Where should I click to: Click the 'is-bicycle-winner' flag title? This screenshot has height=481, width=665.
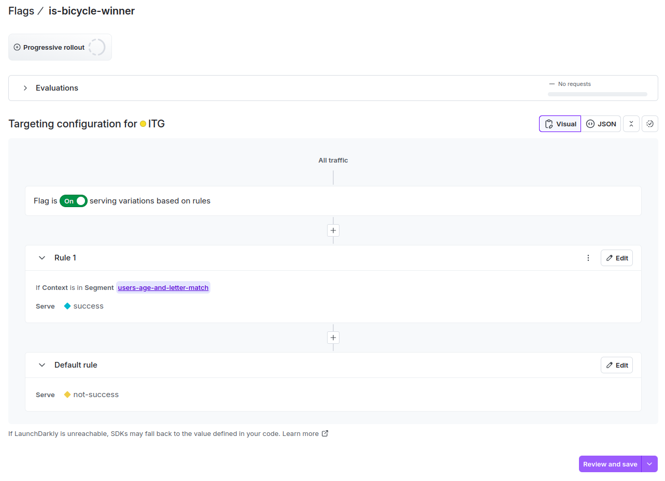tap(92, 11)
